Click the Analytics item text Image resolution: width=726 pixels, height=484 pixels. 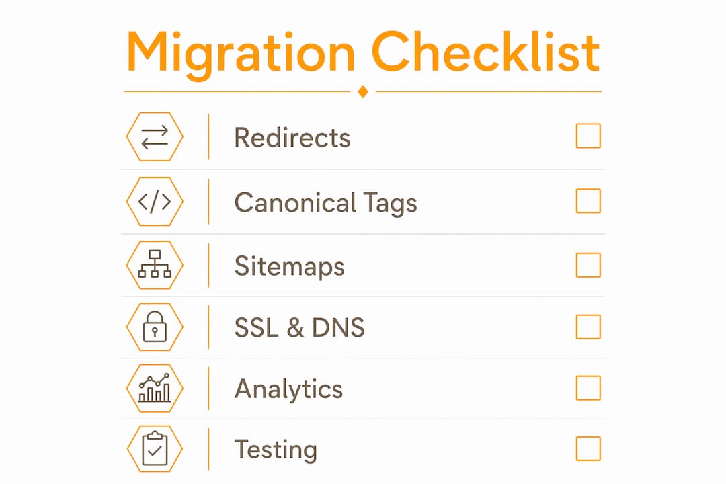288,389
